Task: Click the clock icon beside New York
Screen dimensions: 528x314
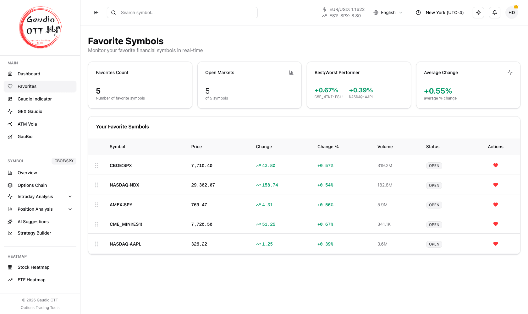Action: coord(418,13)
